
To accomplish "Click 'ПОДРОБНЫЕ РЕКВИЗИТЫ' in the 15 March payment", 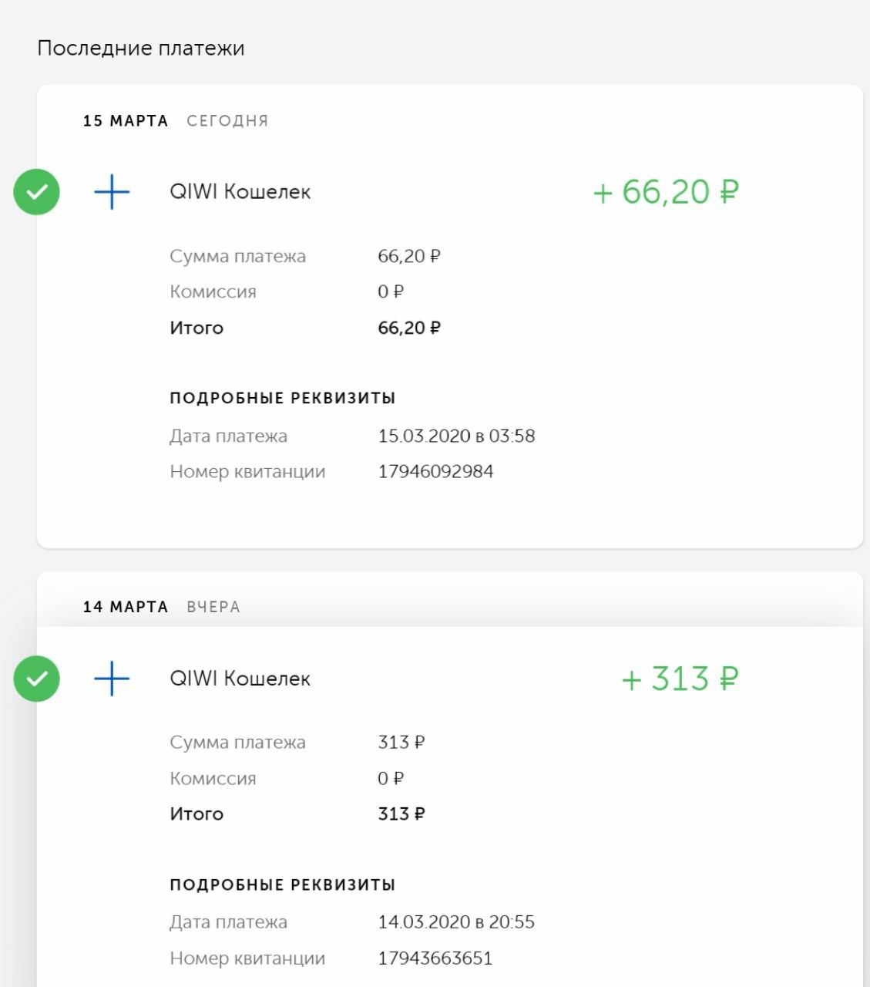I will 282,399.
